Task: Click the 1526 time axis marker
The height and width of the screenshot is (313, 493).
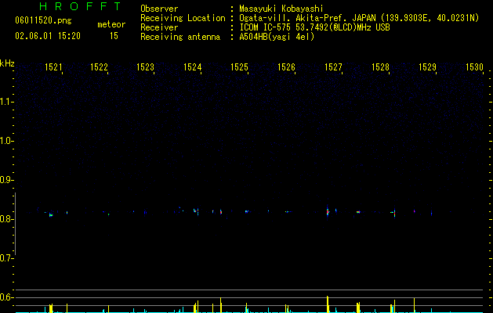Action: point(286,67)
